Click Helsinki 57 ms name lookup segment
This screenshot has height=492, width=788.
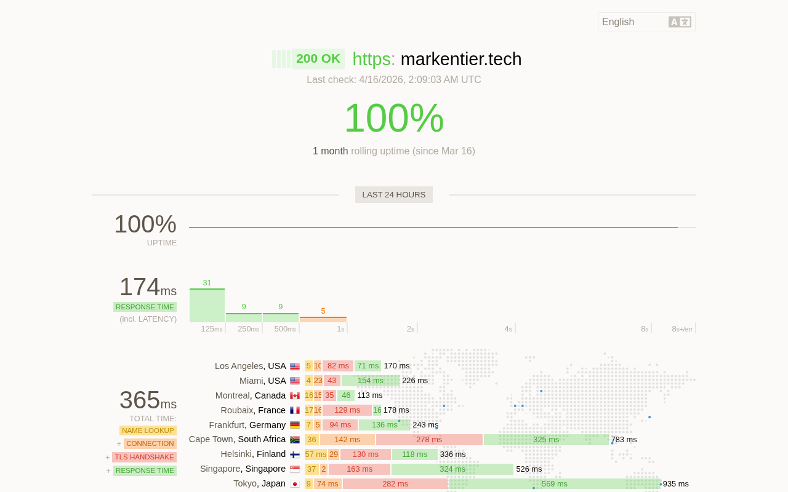pos(316,454)
